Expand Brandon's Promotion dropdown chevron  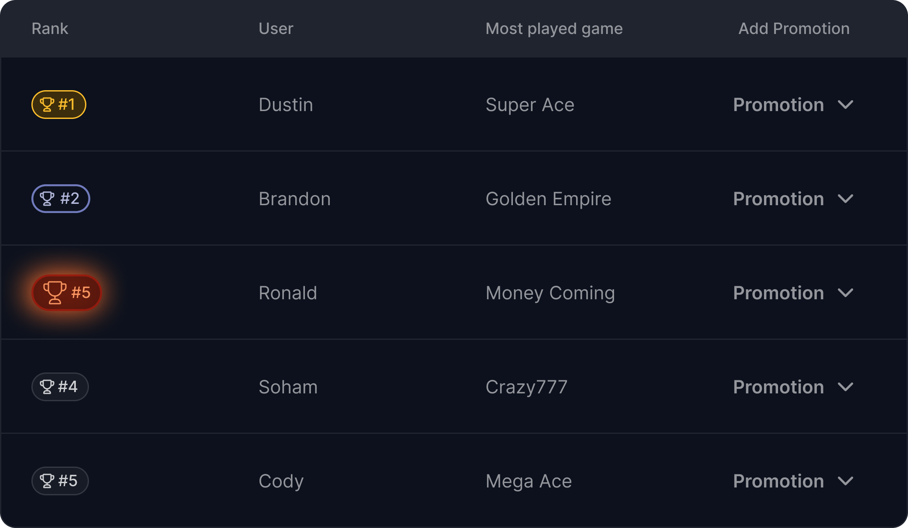click(845, 199)
